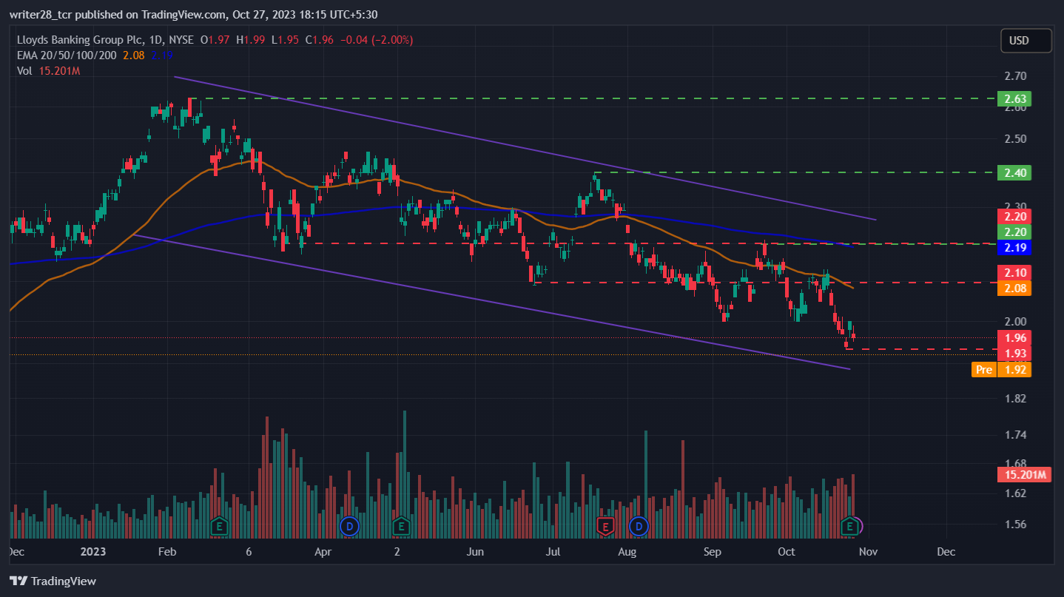This screenshot has height=597, width=1064.
Task: Click the EMA 20/50/100/200 indicator legend
Action: coord(66,55)
